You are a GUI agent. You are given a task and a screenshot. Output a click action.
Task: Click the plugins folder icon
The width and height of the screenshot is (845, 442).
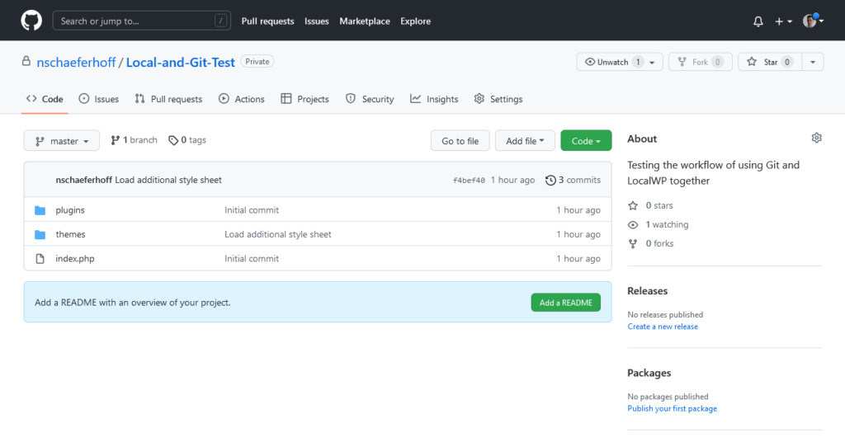click(x=40, y=210)
